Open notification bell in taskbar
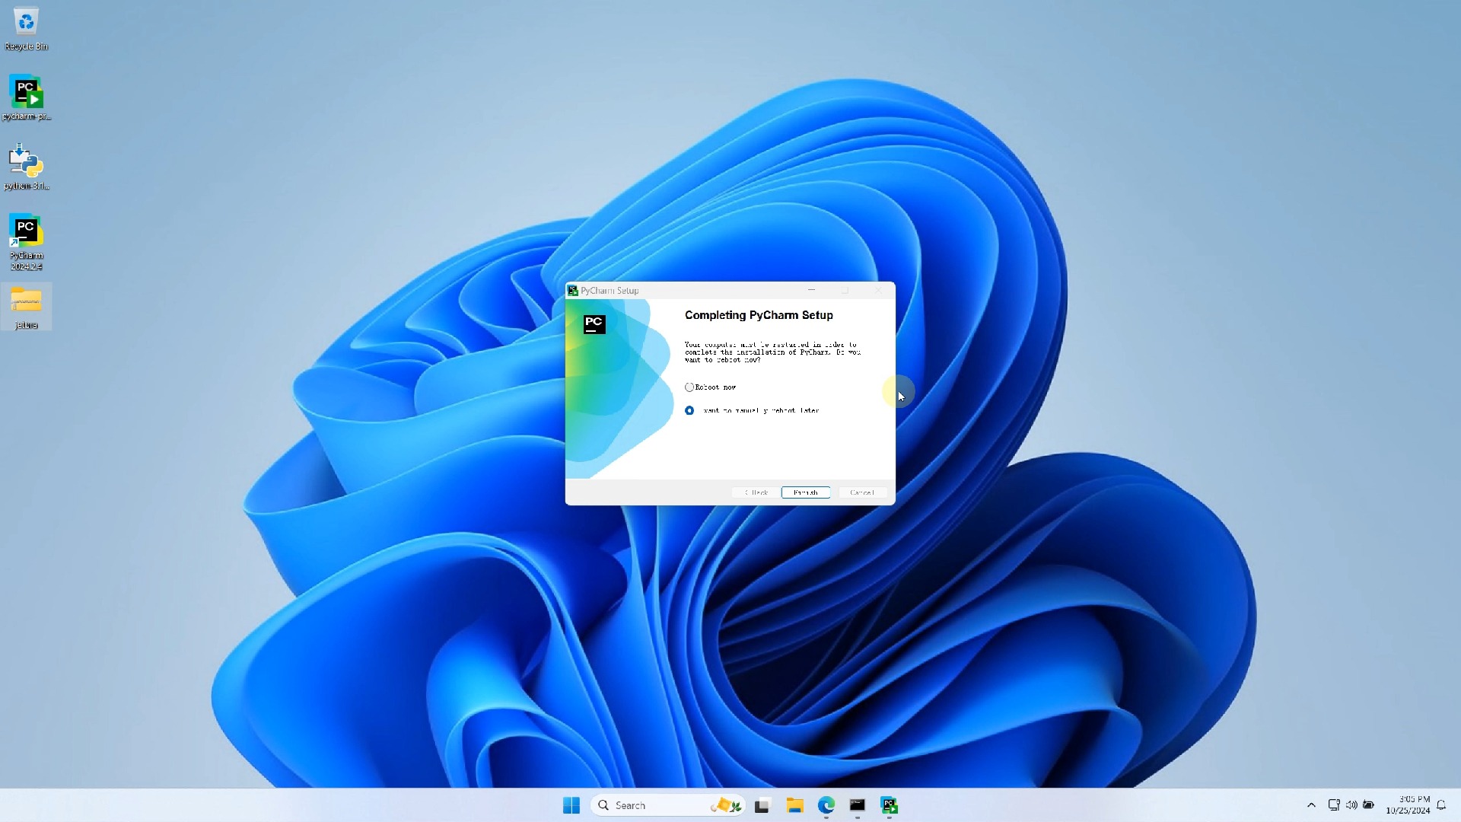The width and height of the screenshot is (1461, 822). 1441,805
